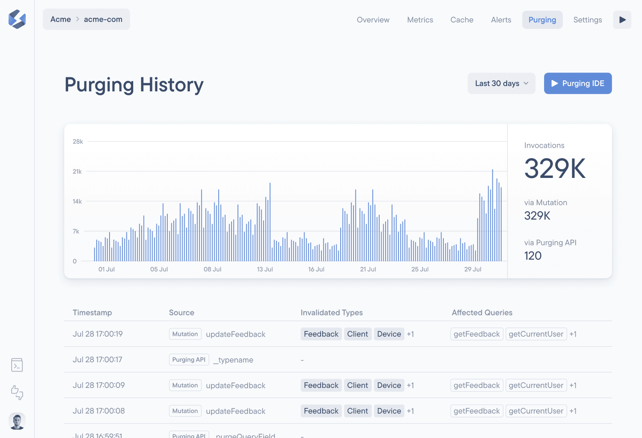This screenshot has height=438, width=642.
Task: Click the play icon in top navigation
Action: click(622, 20)
